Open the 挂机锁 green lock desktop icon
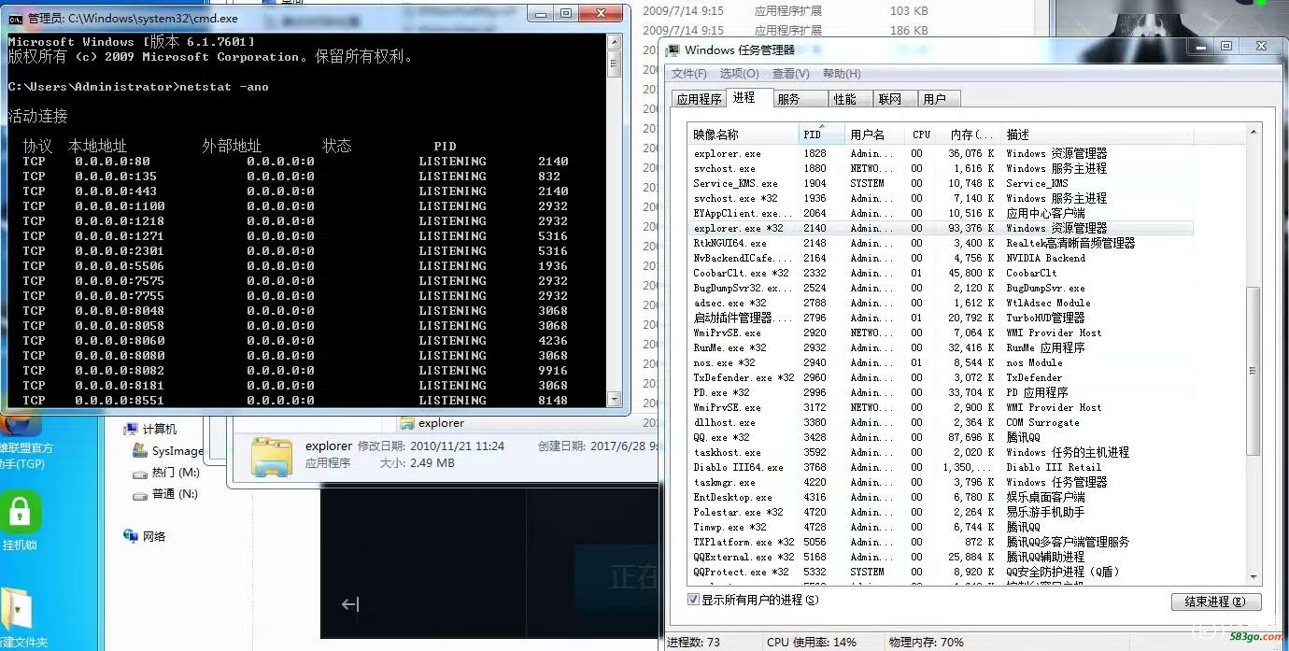 (20, 514)
